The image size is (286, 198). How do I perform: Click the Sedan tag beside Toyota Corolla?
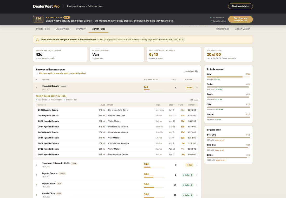coord(62,174)
